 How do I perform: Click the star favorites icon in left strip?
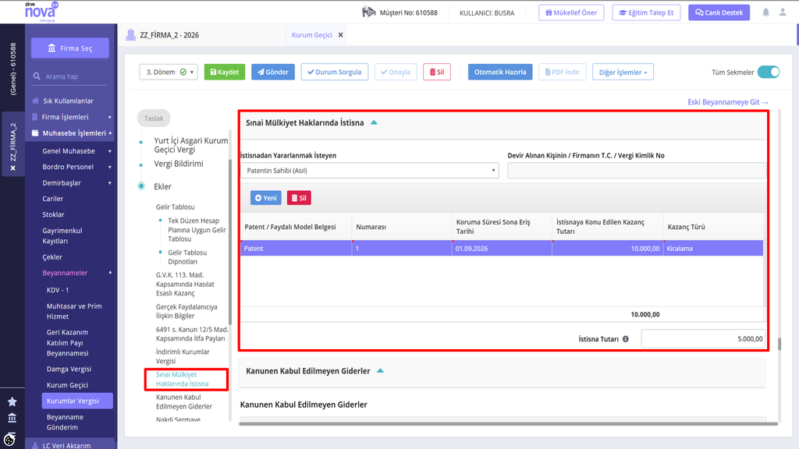12,401
